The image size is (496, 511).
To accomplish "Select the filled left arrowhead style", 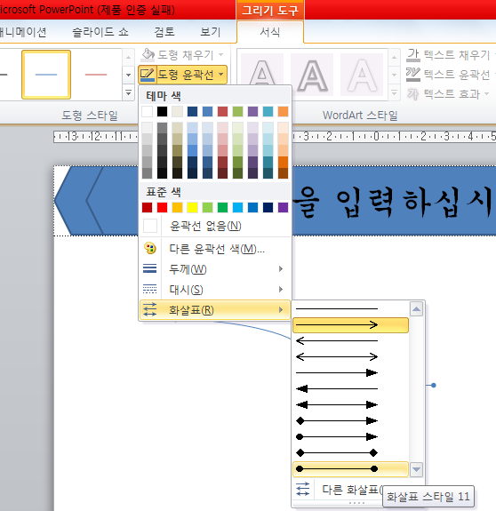I will [x=350, y=388].
